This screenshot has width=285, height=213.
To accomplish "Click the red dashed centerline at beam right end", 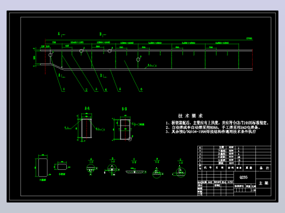I will point(252,60).
